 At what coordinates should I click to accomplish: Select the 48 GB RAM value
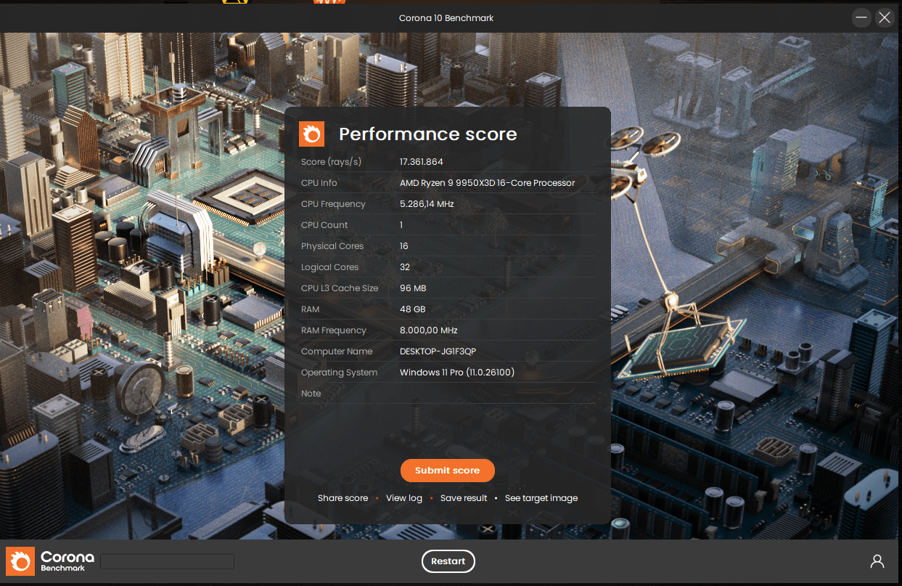pyautogui.click(x=412, y=309)
